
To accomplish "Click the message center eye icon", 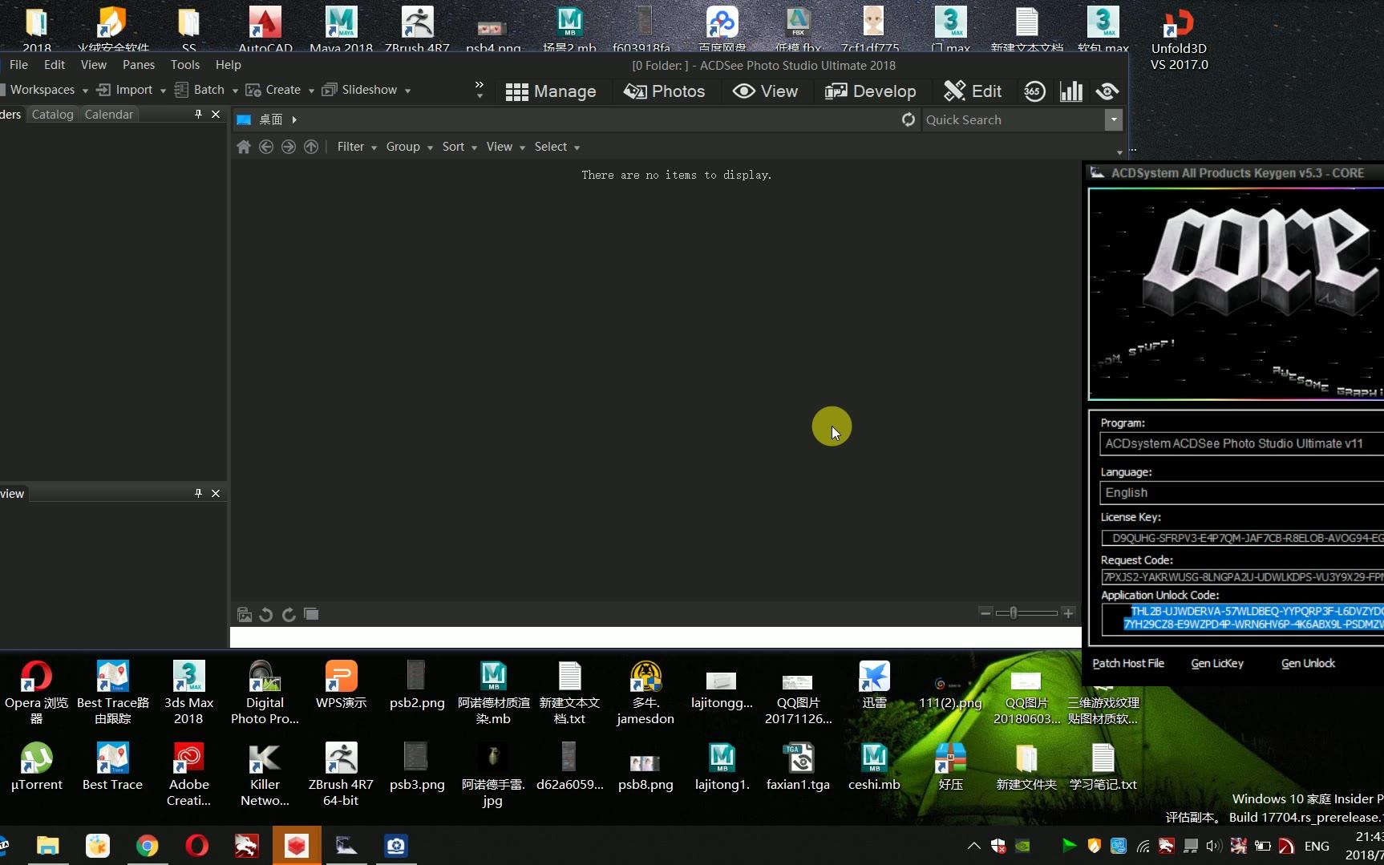I will (x=1107, y=91).
